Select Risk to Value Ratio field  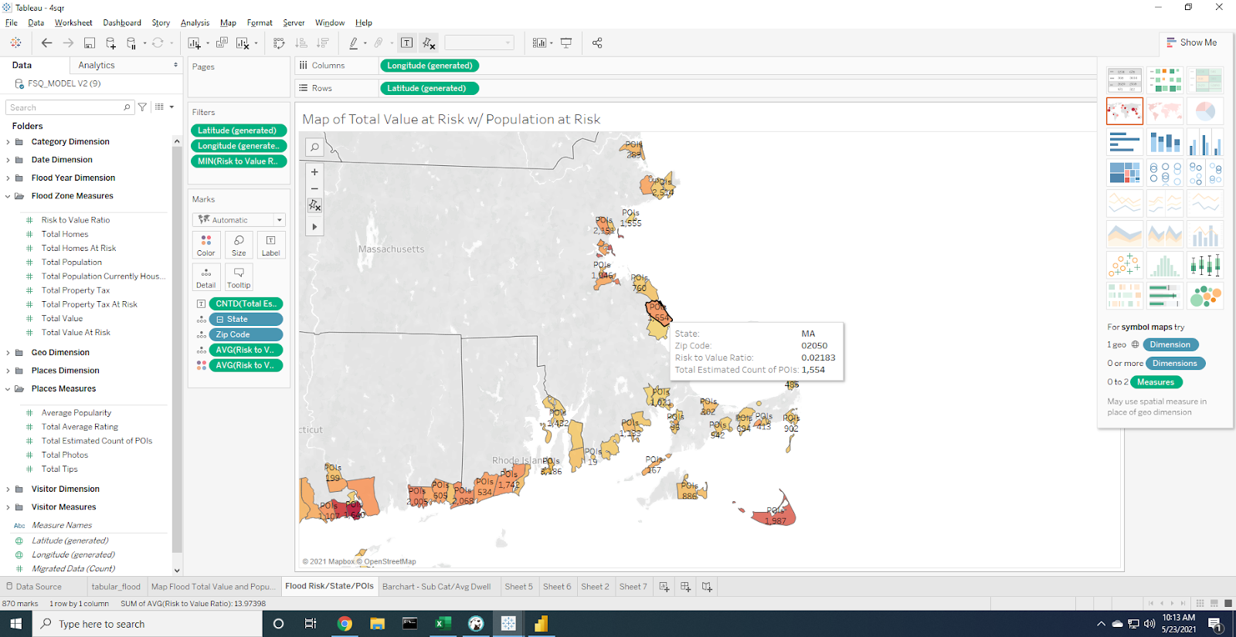tap(76, 220)
